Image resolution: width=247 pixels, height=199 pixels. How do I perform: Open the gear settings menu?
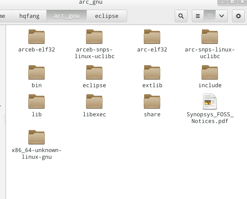pos(238,16)
